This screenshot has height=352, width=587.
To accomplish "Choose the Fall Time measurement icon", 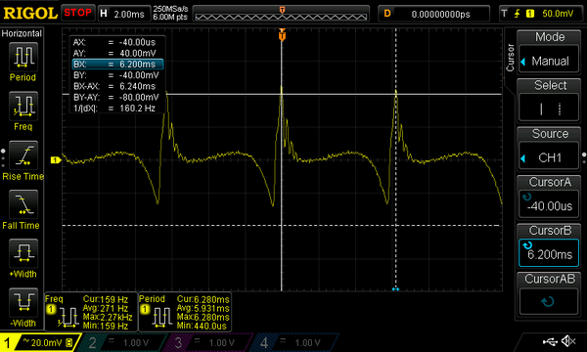I will tap(23, 204).
